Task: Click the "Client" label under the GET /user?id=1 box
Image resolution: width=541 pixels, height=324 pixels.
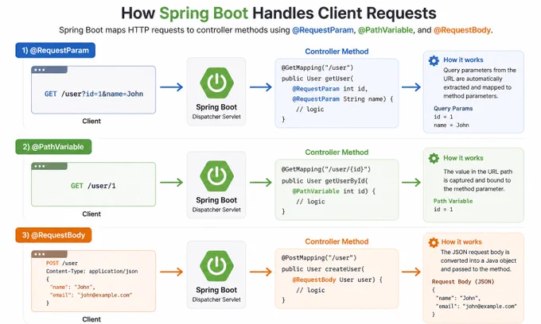Action: point(91,121)
